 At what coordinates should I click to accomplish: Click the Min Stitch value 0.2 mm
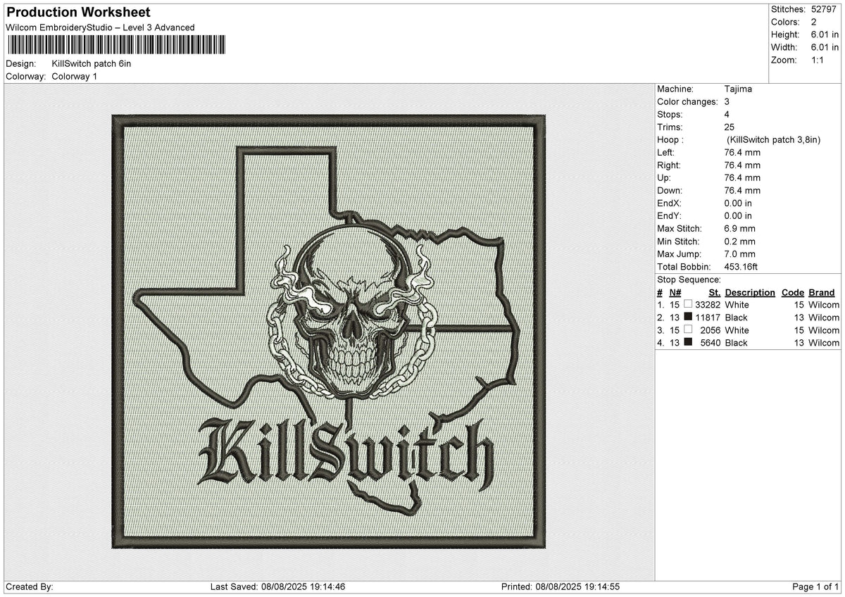click(x=739, y=241)
